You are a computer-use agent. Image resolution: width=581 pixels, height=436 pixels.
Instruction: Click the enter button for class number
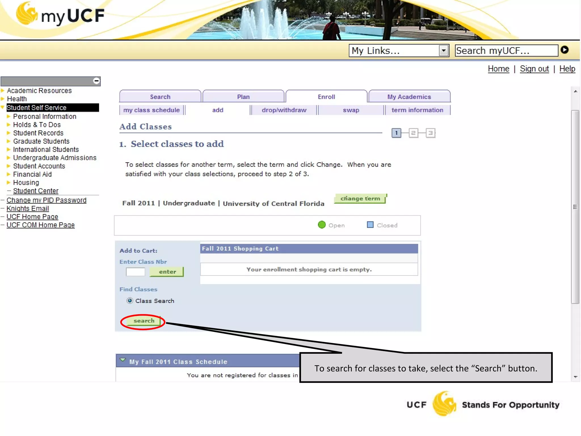[167, 272]
